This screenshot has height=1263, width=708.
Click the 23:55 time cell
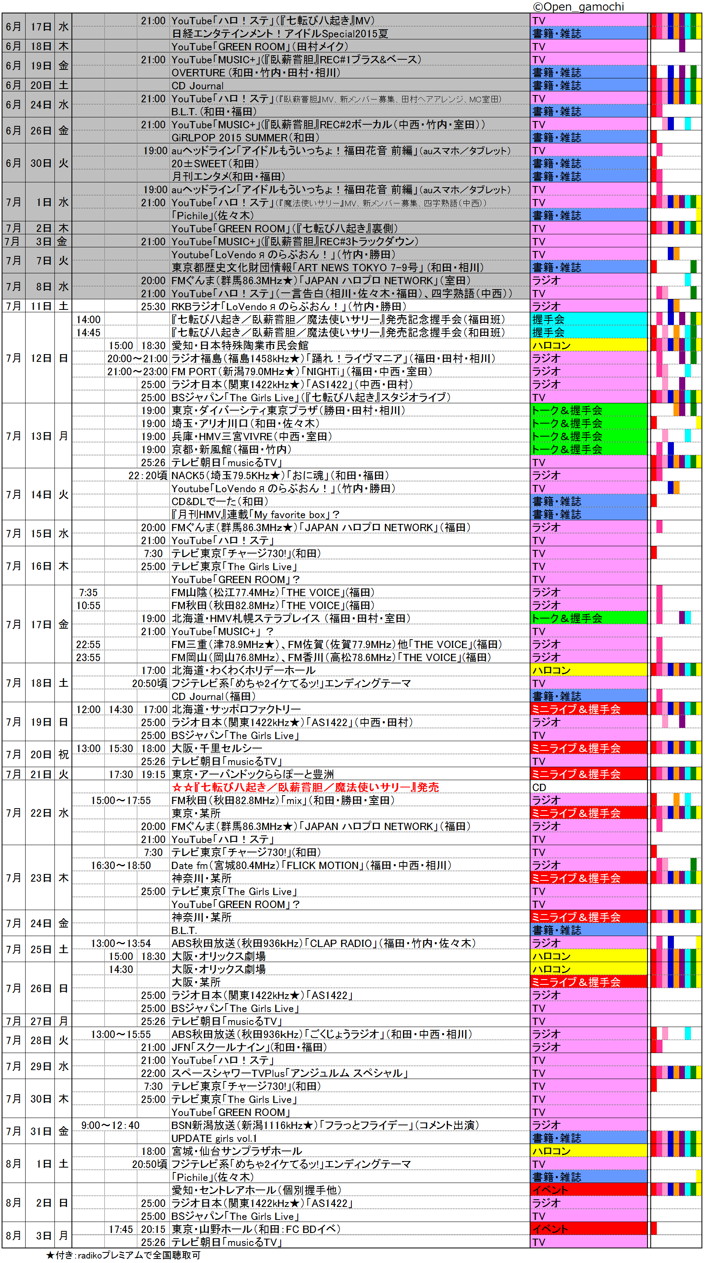88,657
